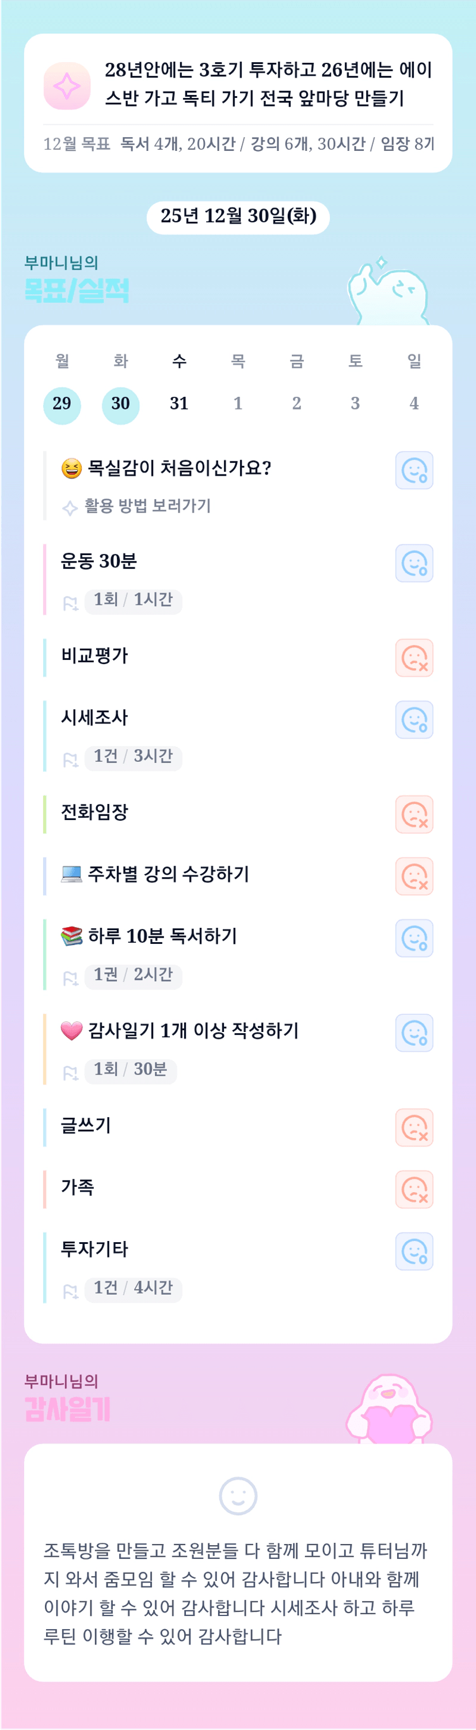Toggle the smiley status for 운동 30분

click(414, 563)
